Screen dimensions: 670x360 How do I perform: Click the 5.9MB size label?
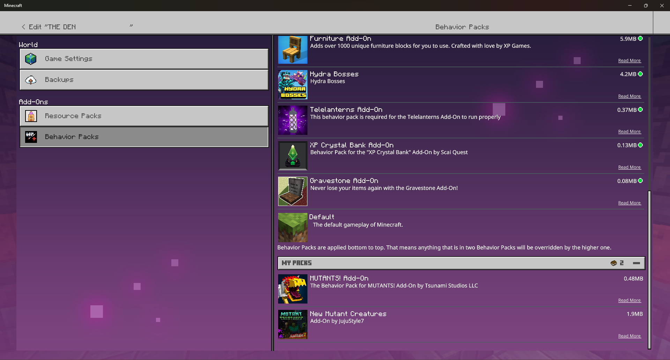click(x=628, y=39)
